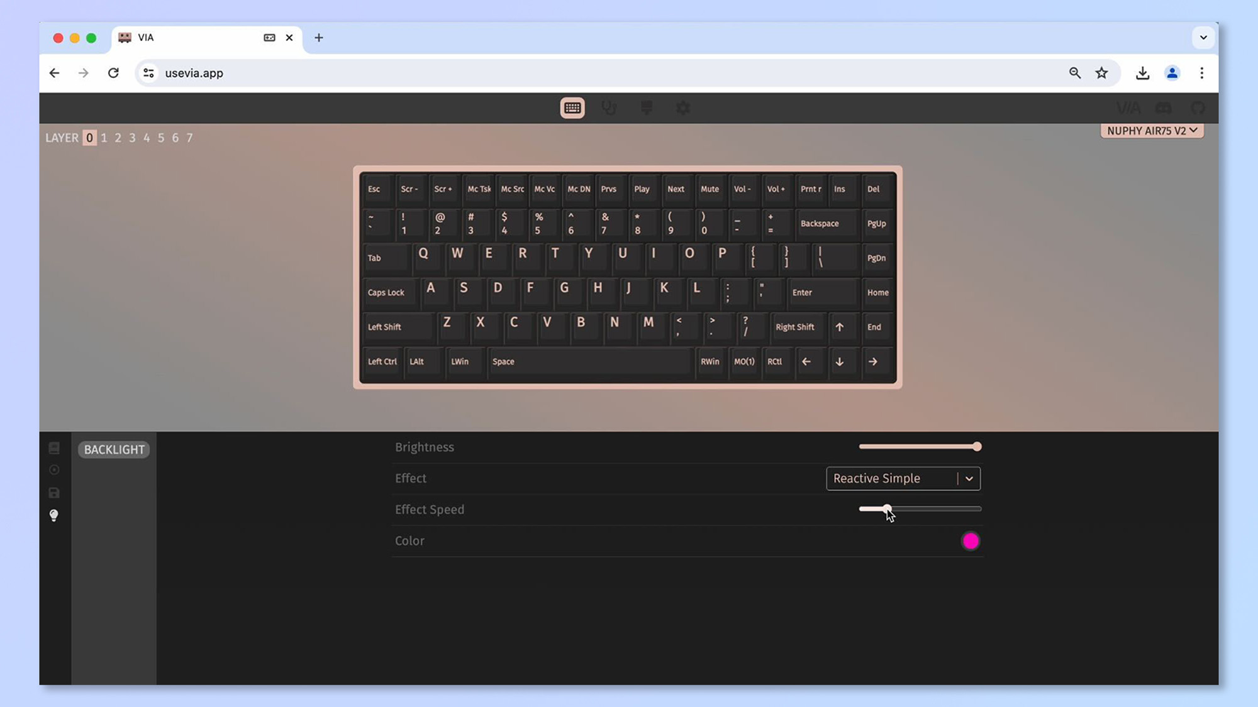Select LAYER 0 active layer
Viewport: 1258px width, 707px height.
tap(88, 137)
